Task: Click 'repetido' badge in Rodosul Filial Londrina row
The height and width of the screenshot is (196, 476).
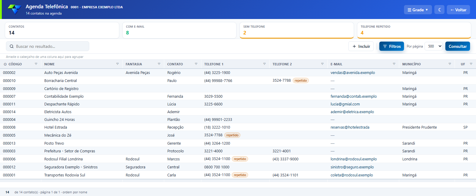Action: (240, 159)
